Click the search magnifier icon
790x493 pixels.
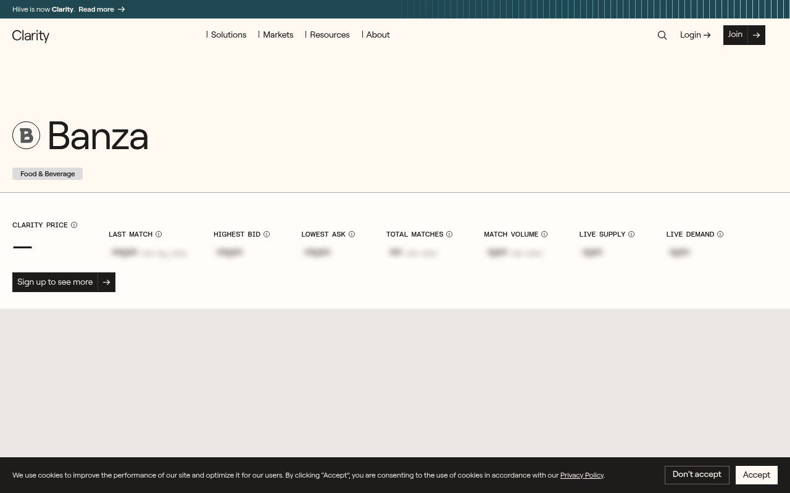pos(662,35)
